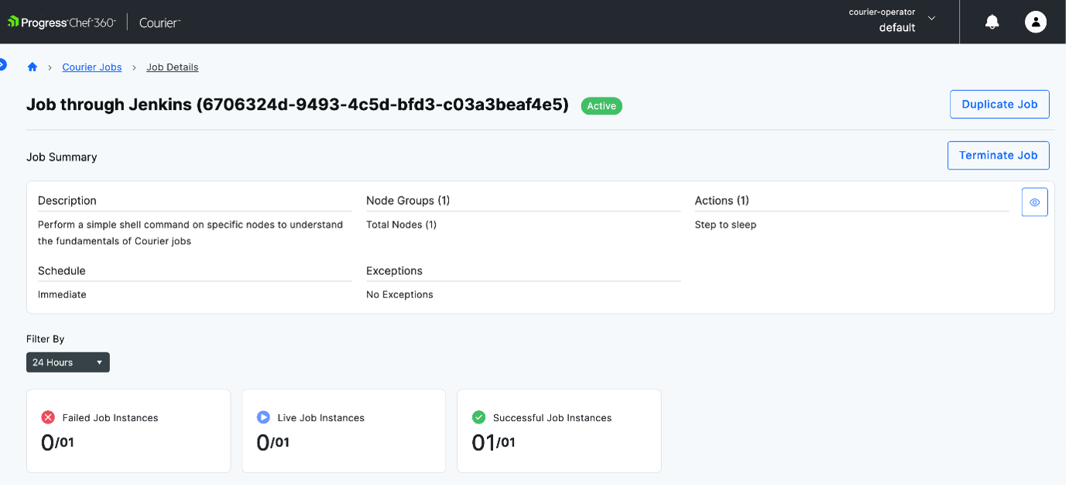Click the red Failed Job Instances icon
Viewport: 1069px width, 487px height.
coord(48,417)
